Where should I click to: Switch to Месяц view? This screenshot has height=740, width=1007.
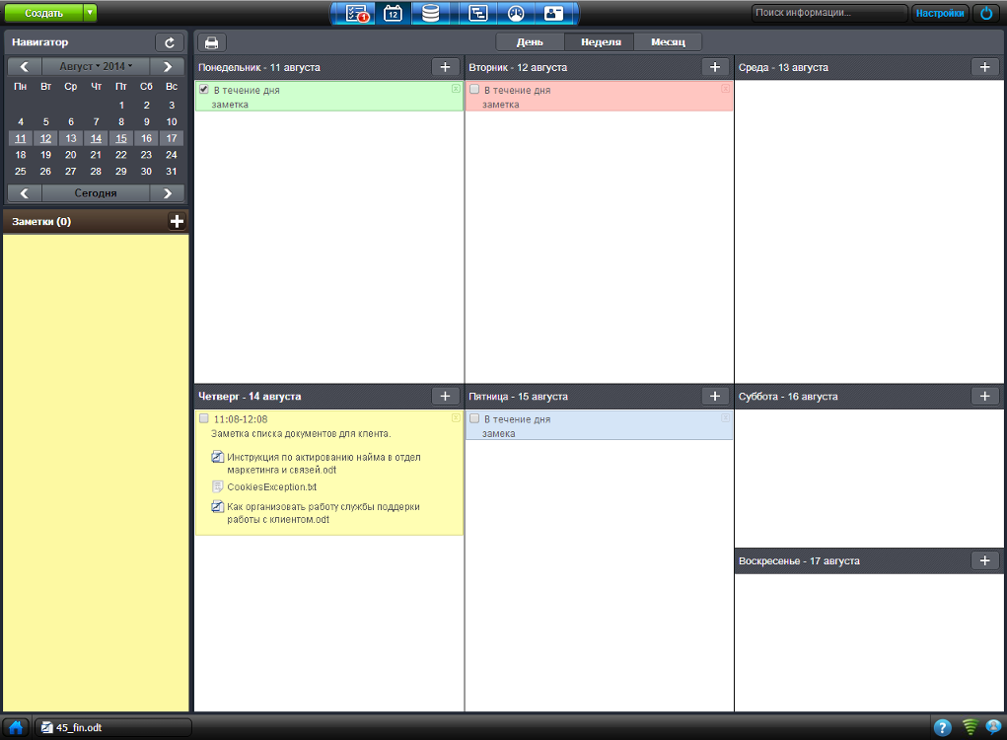click(x=668, y=41)
